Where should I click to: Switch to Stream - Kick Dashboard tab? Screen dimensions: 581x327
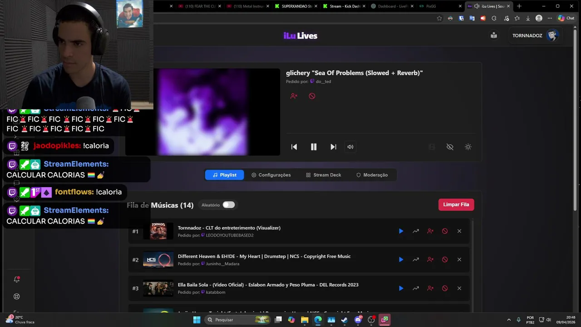(x=344, y=6)
